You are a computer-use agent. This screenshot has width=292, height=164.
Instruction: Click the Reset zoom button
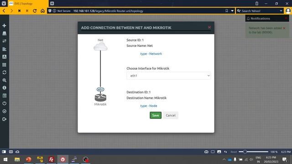pyautogui.click(x=234, y=152)
